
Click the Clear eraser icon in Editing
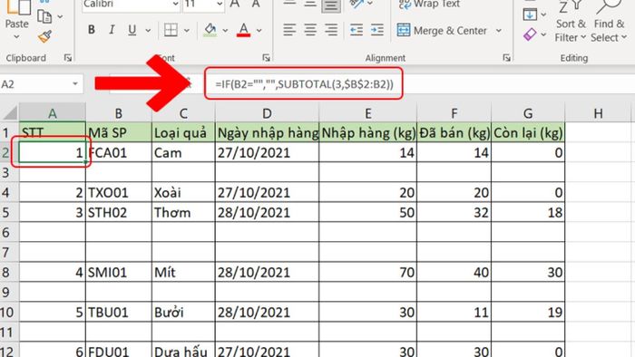point(530,34)
